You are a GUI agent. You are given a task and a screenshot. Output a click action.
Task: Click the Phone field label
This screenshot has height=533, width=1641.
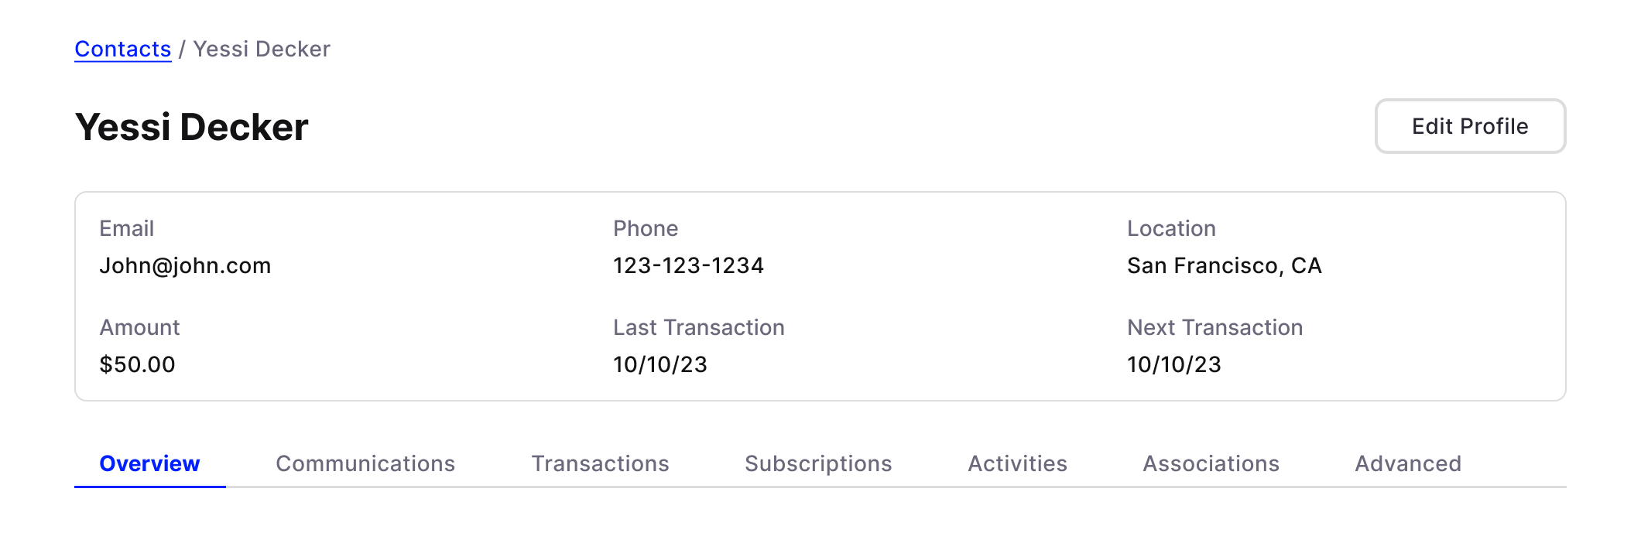pos(645,228)
